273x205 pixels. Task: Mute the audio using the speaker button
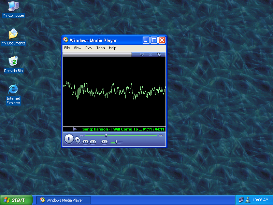[x=104, y=142]
